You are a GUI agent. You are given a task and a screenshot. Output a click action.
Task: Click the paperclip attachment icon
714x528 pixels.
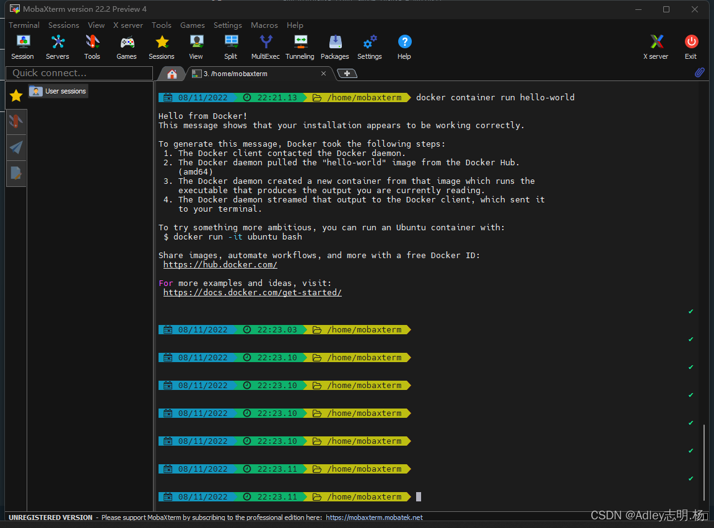[699, 72]
